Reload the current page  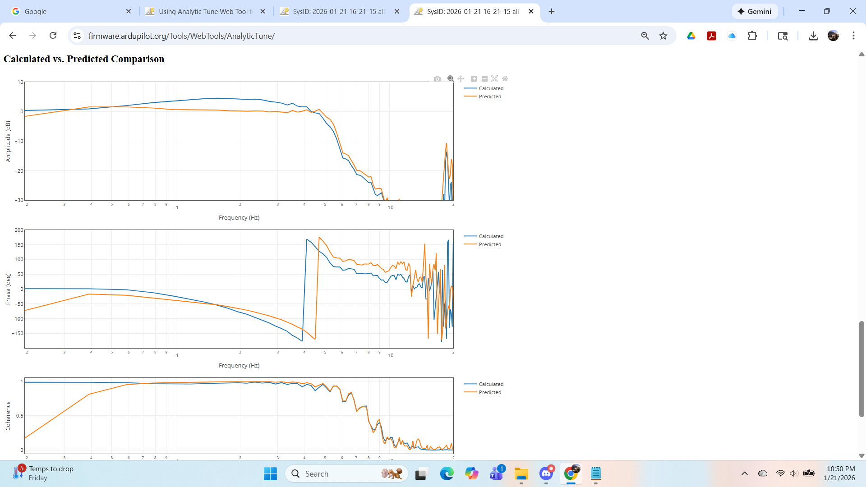[53, 36]
